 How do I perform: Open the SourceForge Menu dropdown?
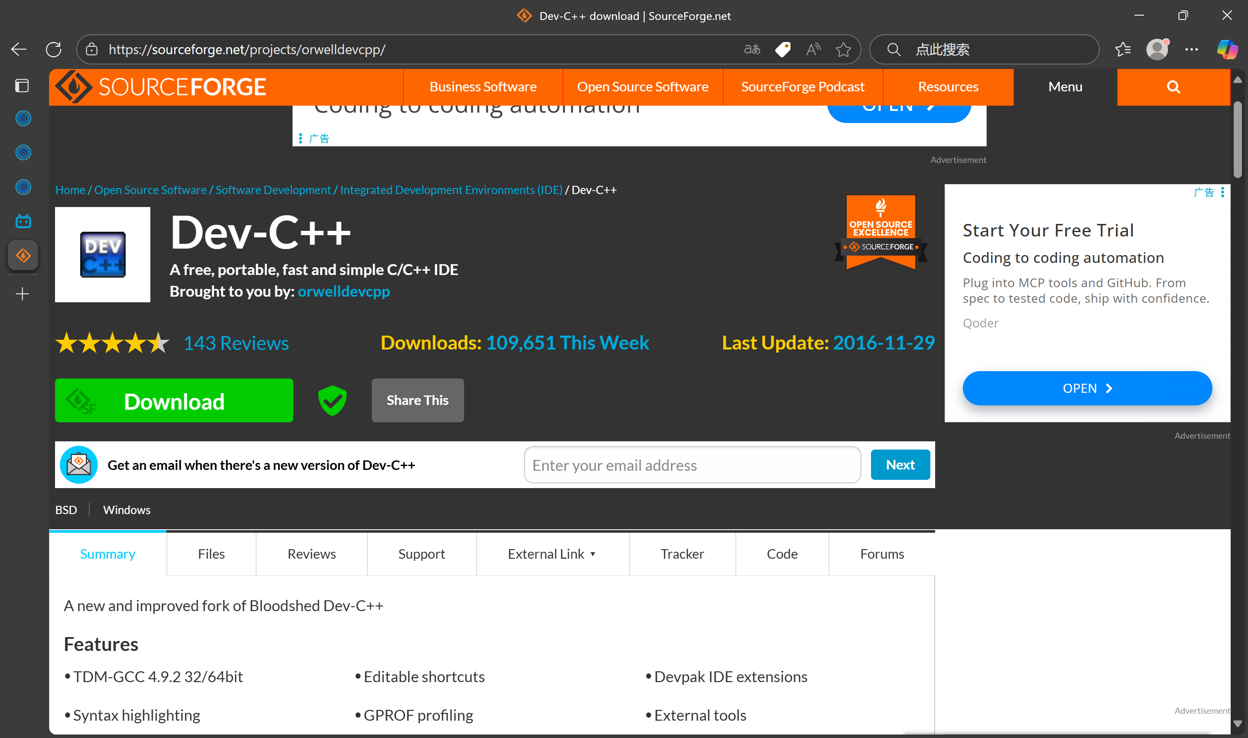point(1065,87)
